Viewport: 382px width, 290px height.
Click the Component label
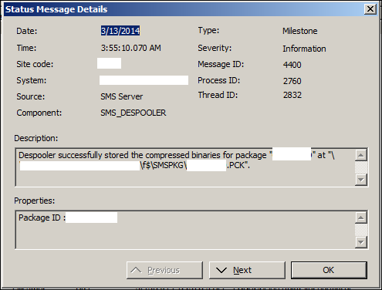[x=39, y=113]
